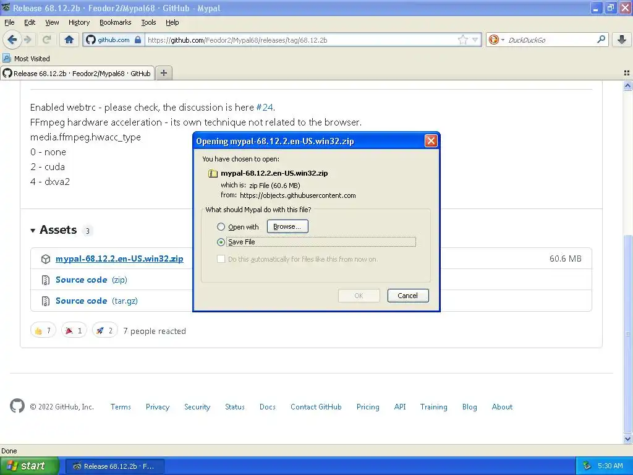Image resolution: width=633 pixels, height=475 pixels.
Task: Click the party popper reaction with 1
Action: tap(74, 331)
